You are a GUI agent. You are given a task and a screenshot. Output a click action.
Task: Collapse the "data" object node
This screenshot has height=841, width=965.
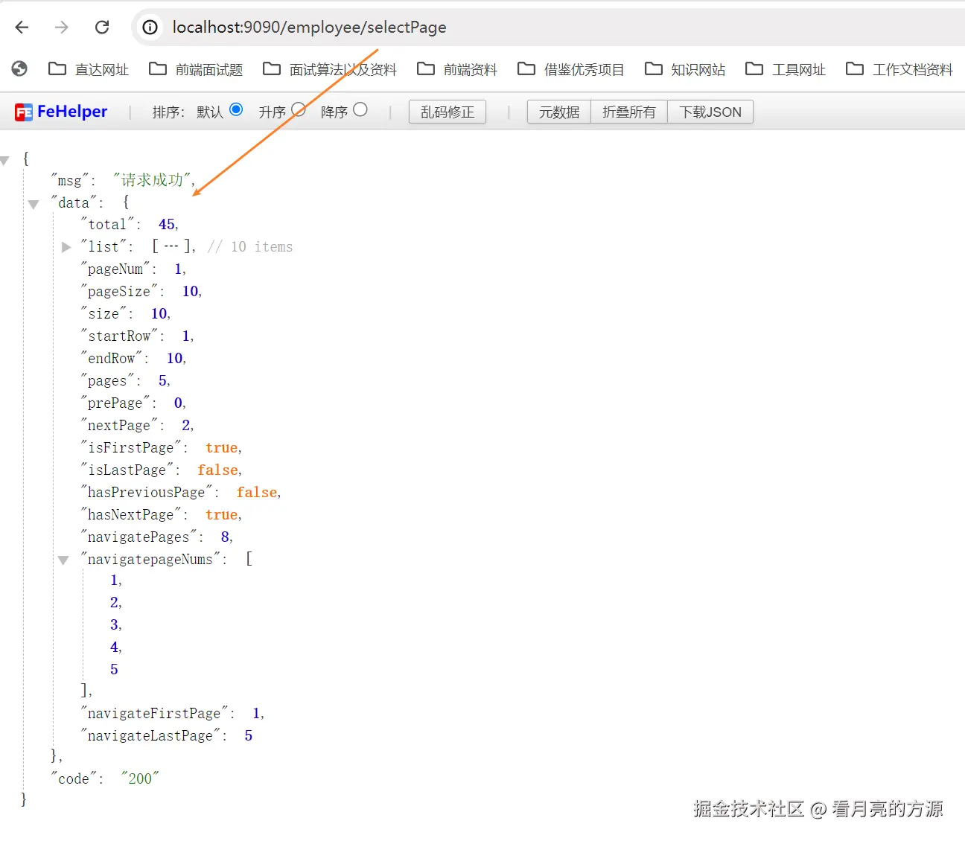34,204
